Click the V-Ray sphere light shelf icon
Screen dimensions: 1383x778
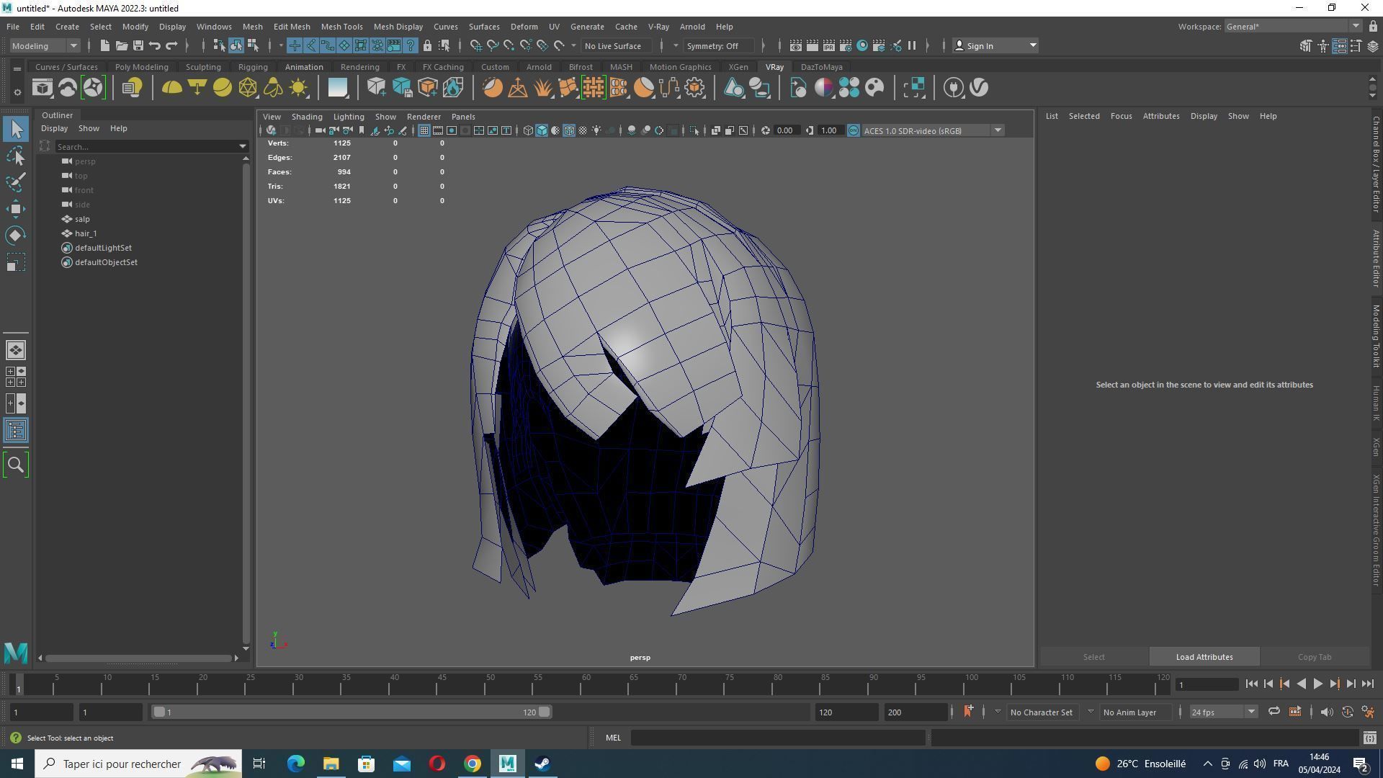[x=223, y=88]
